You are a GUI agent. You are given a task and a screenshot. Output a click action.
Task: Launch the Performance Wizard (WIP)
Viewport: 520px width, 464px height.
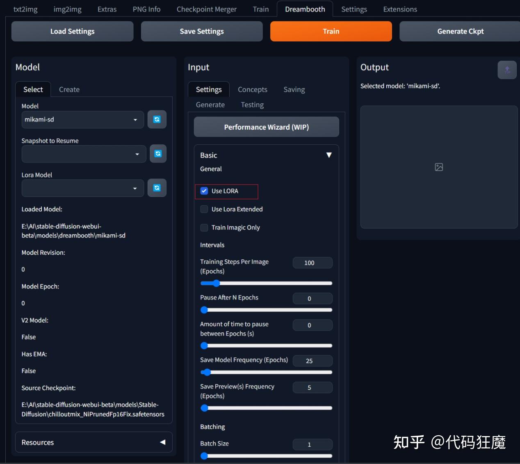(x=267, y=127)
